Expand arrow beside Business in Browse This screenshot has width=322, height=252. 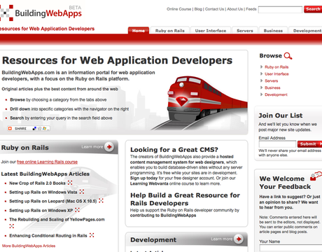click(261, 87)
